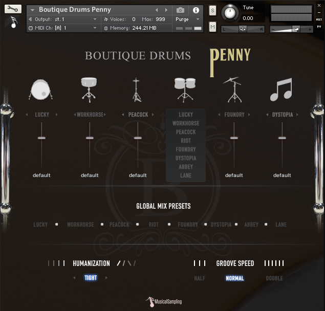
Task: Click the cymbal volume fader handle
Action: point(234,138)
